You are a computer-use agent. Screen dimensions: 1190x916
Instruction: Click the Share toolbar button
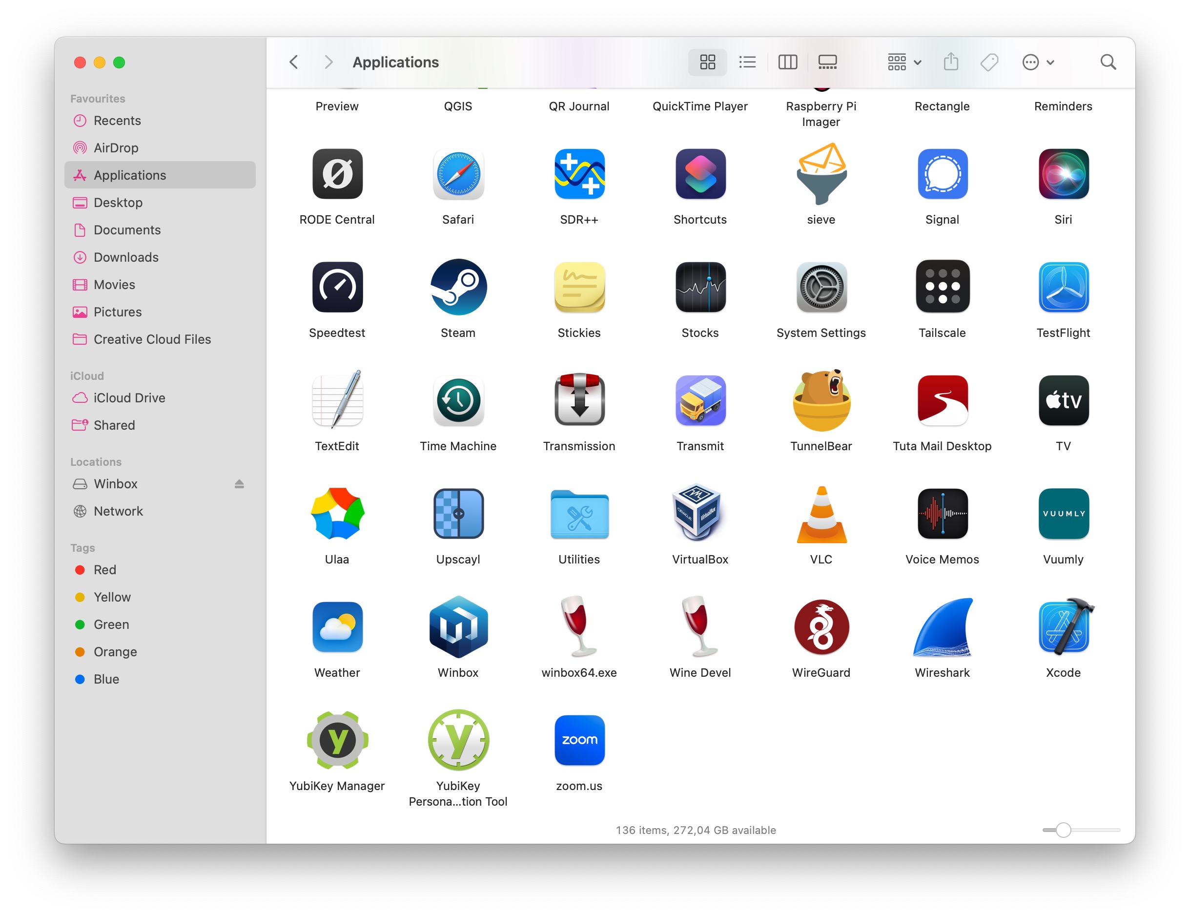(x=951, y=62)
